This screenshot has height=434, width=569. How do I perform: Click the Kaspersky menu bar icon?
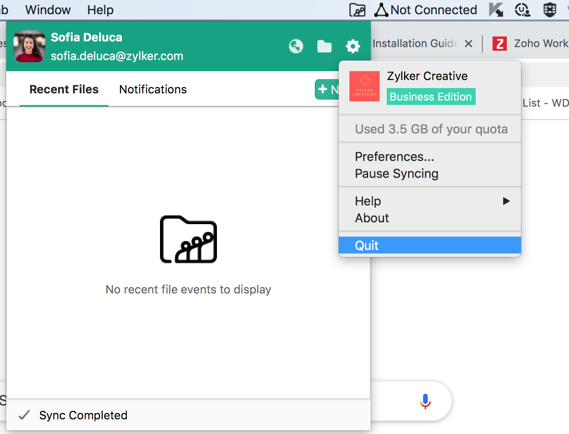[x=496, y=10]
